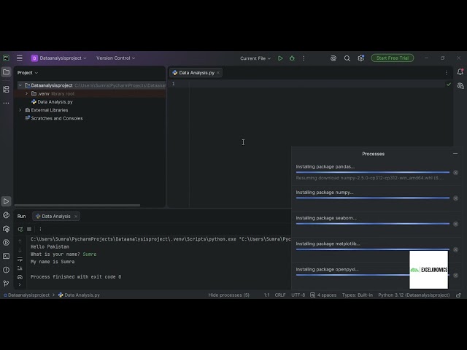Open the Project tool window folder icon
467x350 pixels.
[x=6, y=72]
